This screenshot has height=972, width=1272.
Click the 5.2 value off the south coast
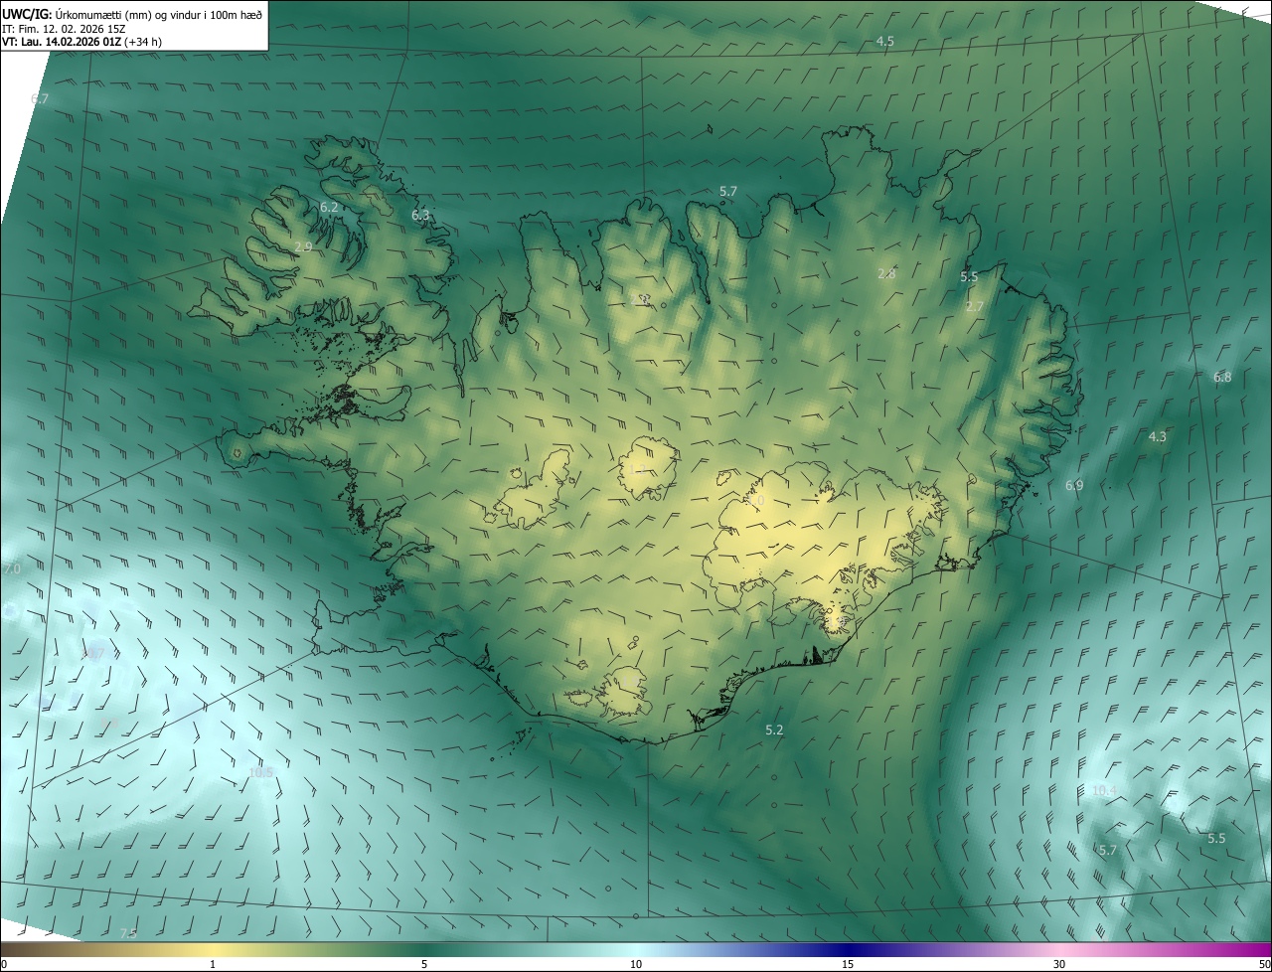pos(774,729)
